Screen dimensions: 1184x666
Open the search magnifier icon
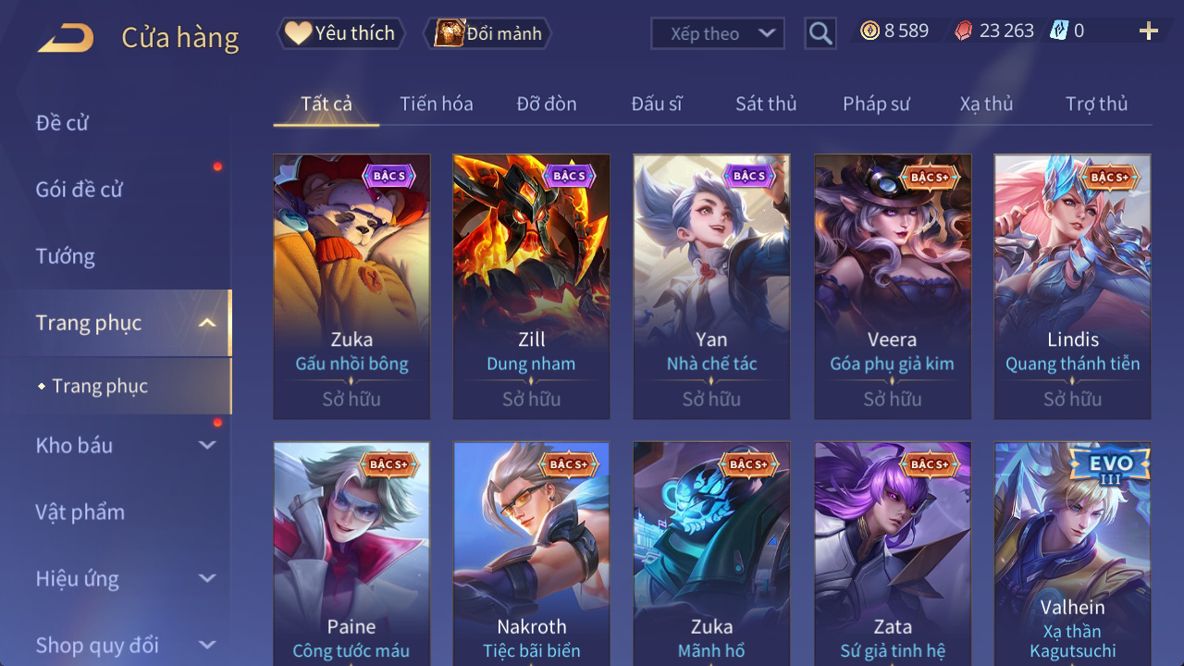[820, 33]
